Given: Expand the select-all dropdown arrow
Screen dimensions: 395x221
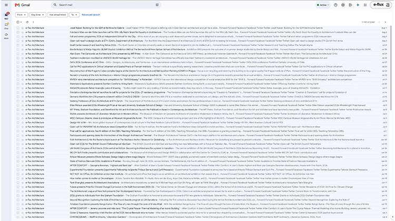Looking at the screenshot, I should point(21,22).
